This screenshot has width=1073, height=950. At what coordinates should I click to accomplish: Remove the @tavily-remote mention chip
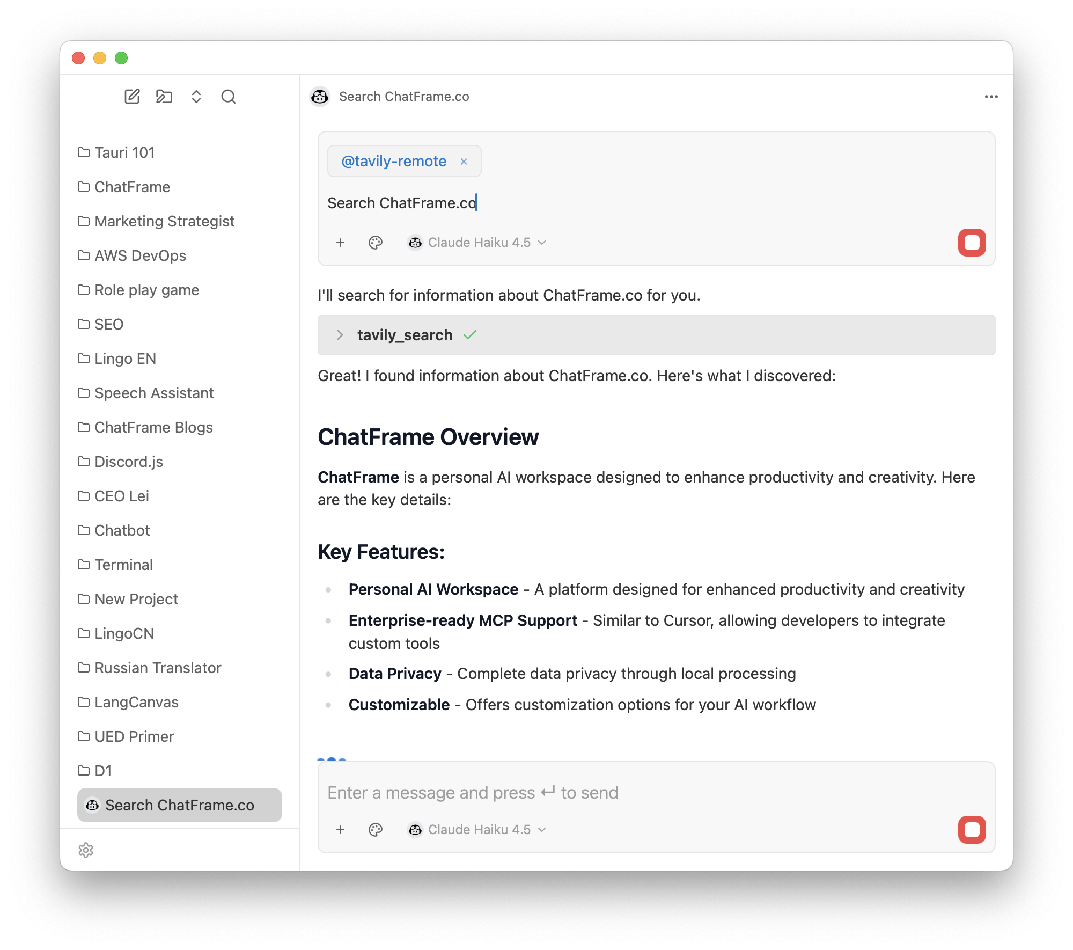click(464, 161)
